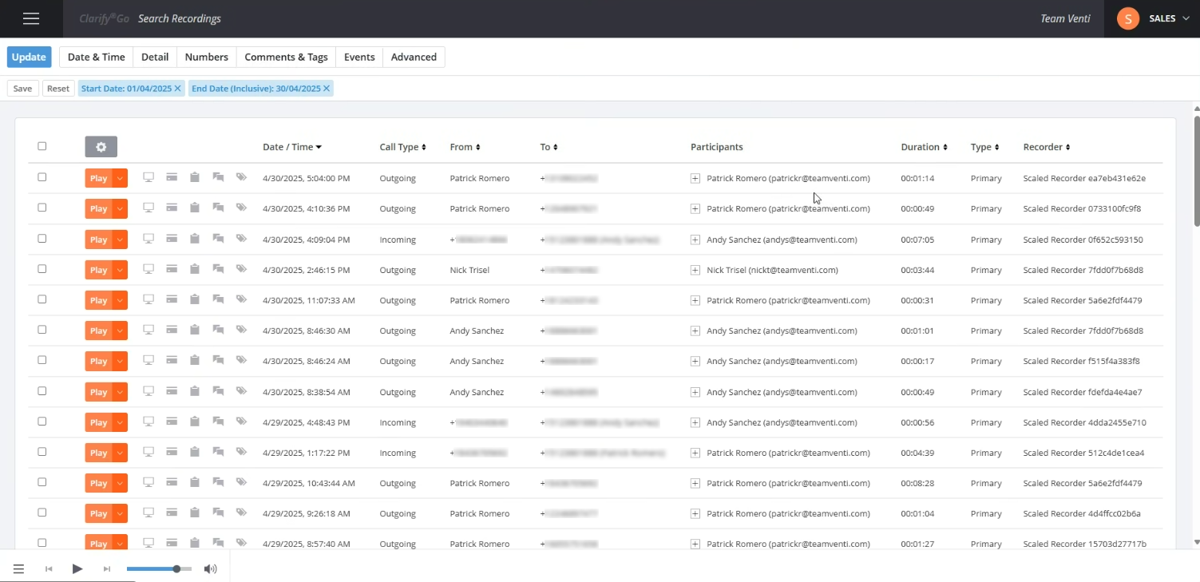The width and height of the screenshot is (1200, 582).
Task: Tick the select-all checkbox in header
Action: tap(42, 146)
